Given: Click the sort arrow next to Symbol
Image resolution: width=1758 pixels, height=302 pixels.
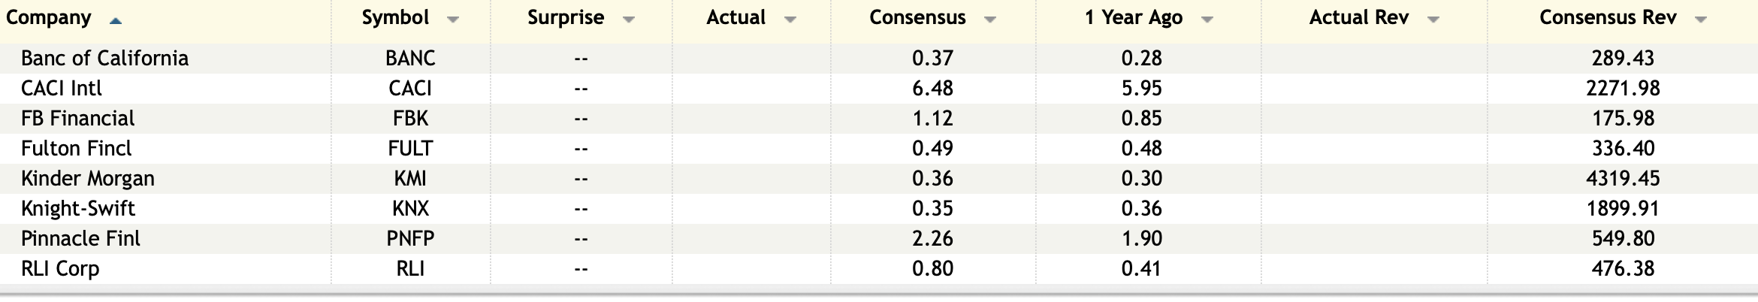Looking at the screenshot, I should (x=452, y=20).
